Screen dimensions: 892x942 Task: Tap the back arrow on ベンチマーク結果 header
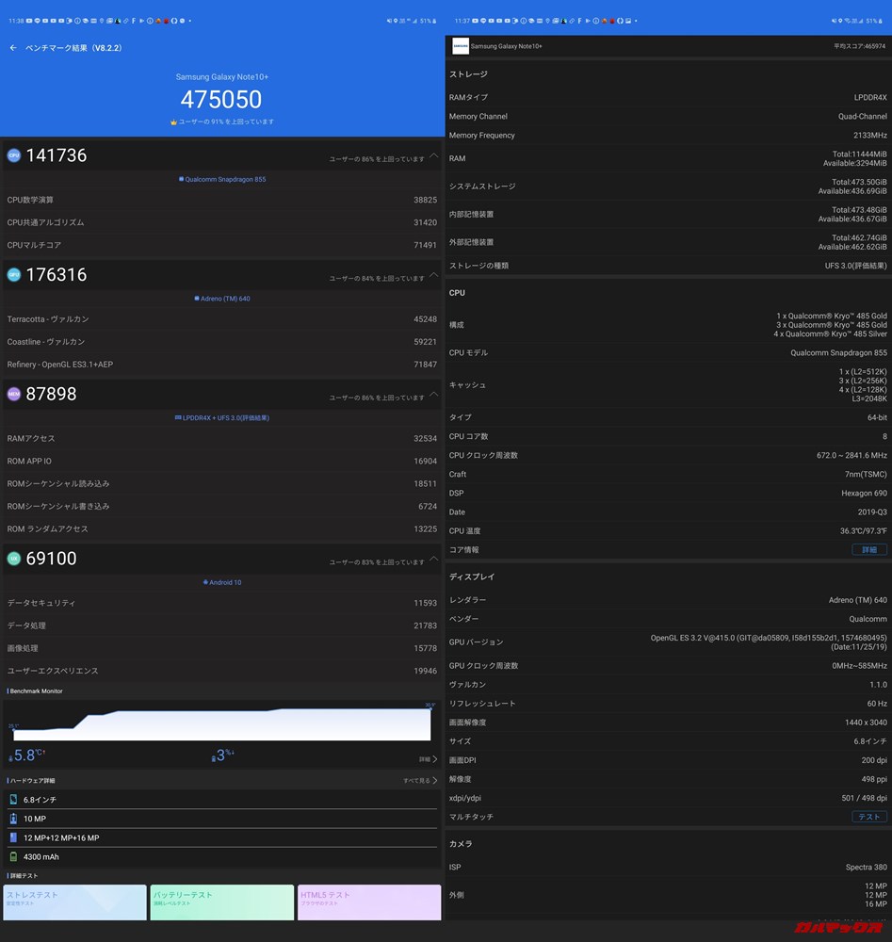(13, 47)
